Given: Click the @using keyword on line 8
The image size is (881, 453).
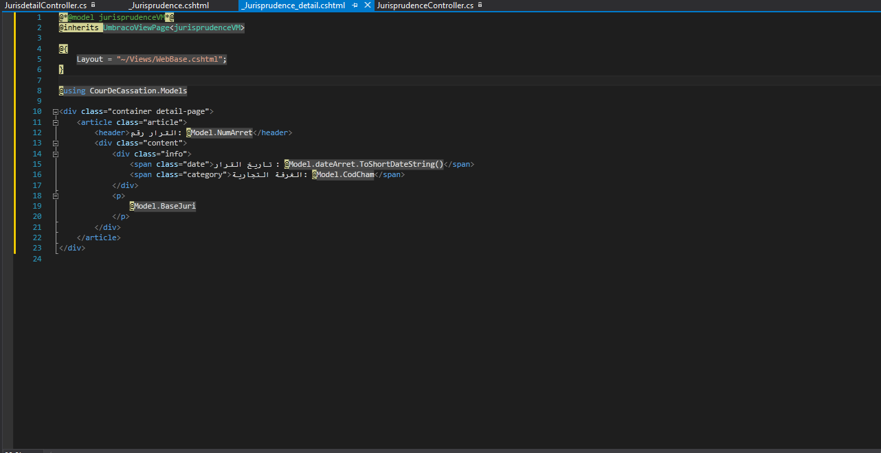Looking at the screenshot, I should (72, 91).
